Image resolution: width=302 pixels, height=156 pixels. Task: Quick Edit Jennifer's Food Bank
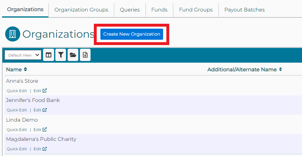tap(17, 110)
